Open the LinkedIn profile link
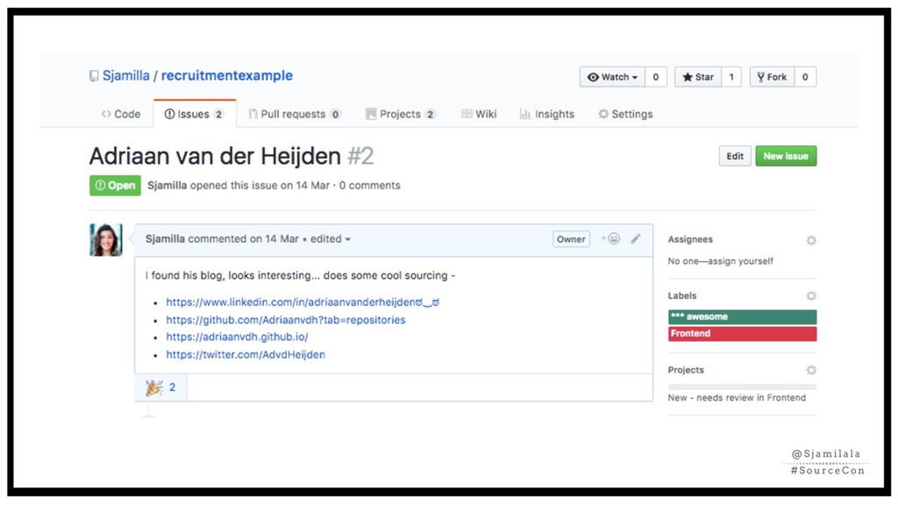Screen dimensions: 898x505 [x=303, y=302]
